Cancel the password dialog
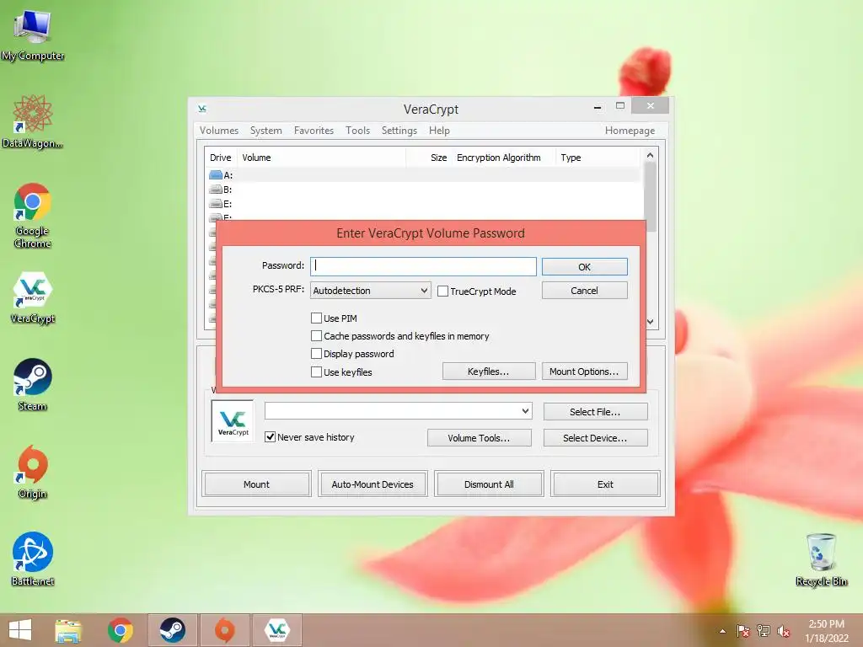 585,291
